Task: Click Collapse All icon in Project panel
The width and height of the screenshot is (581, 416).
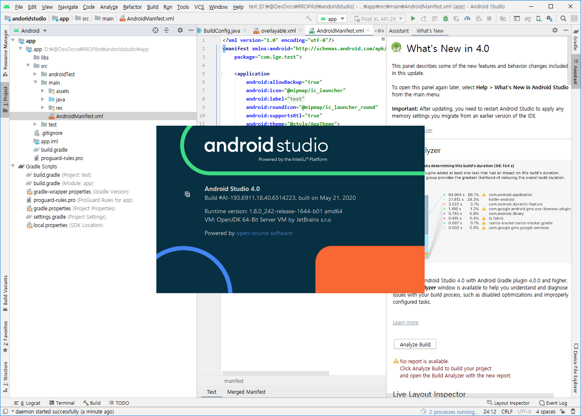Action: (166, 30)
